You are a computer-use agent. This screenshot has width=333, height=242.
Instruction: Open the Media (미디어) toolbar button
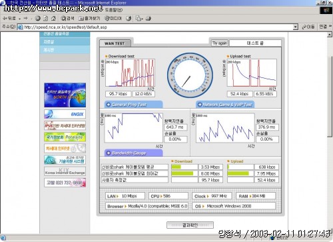tap(113, 18)
